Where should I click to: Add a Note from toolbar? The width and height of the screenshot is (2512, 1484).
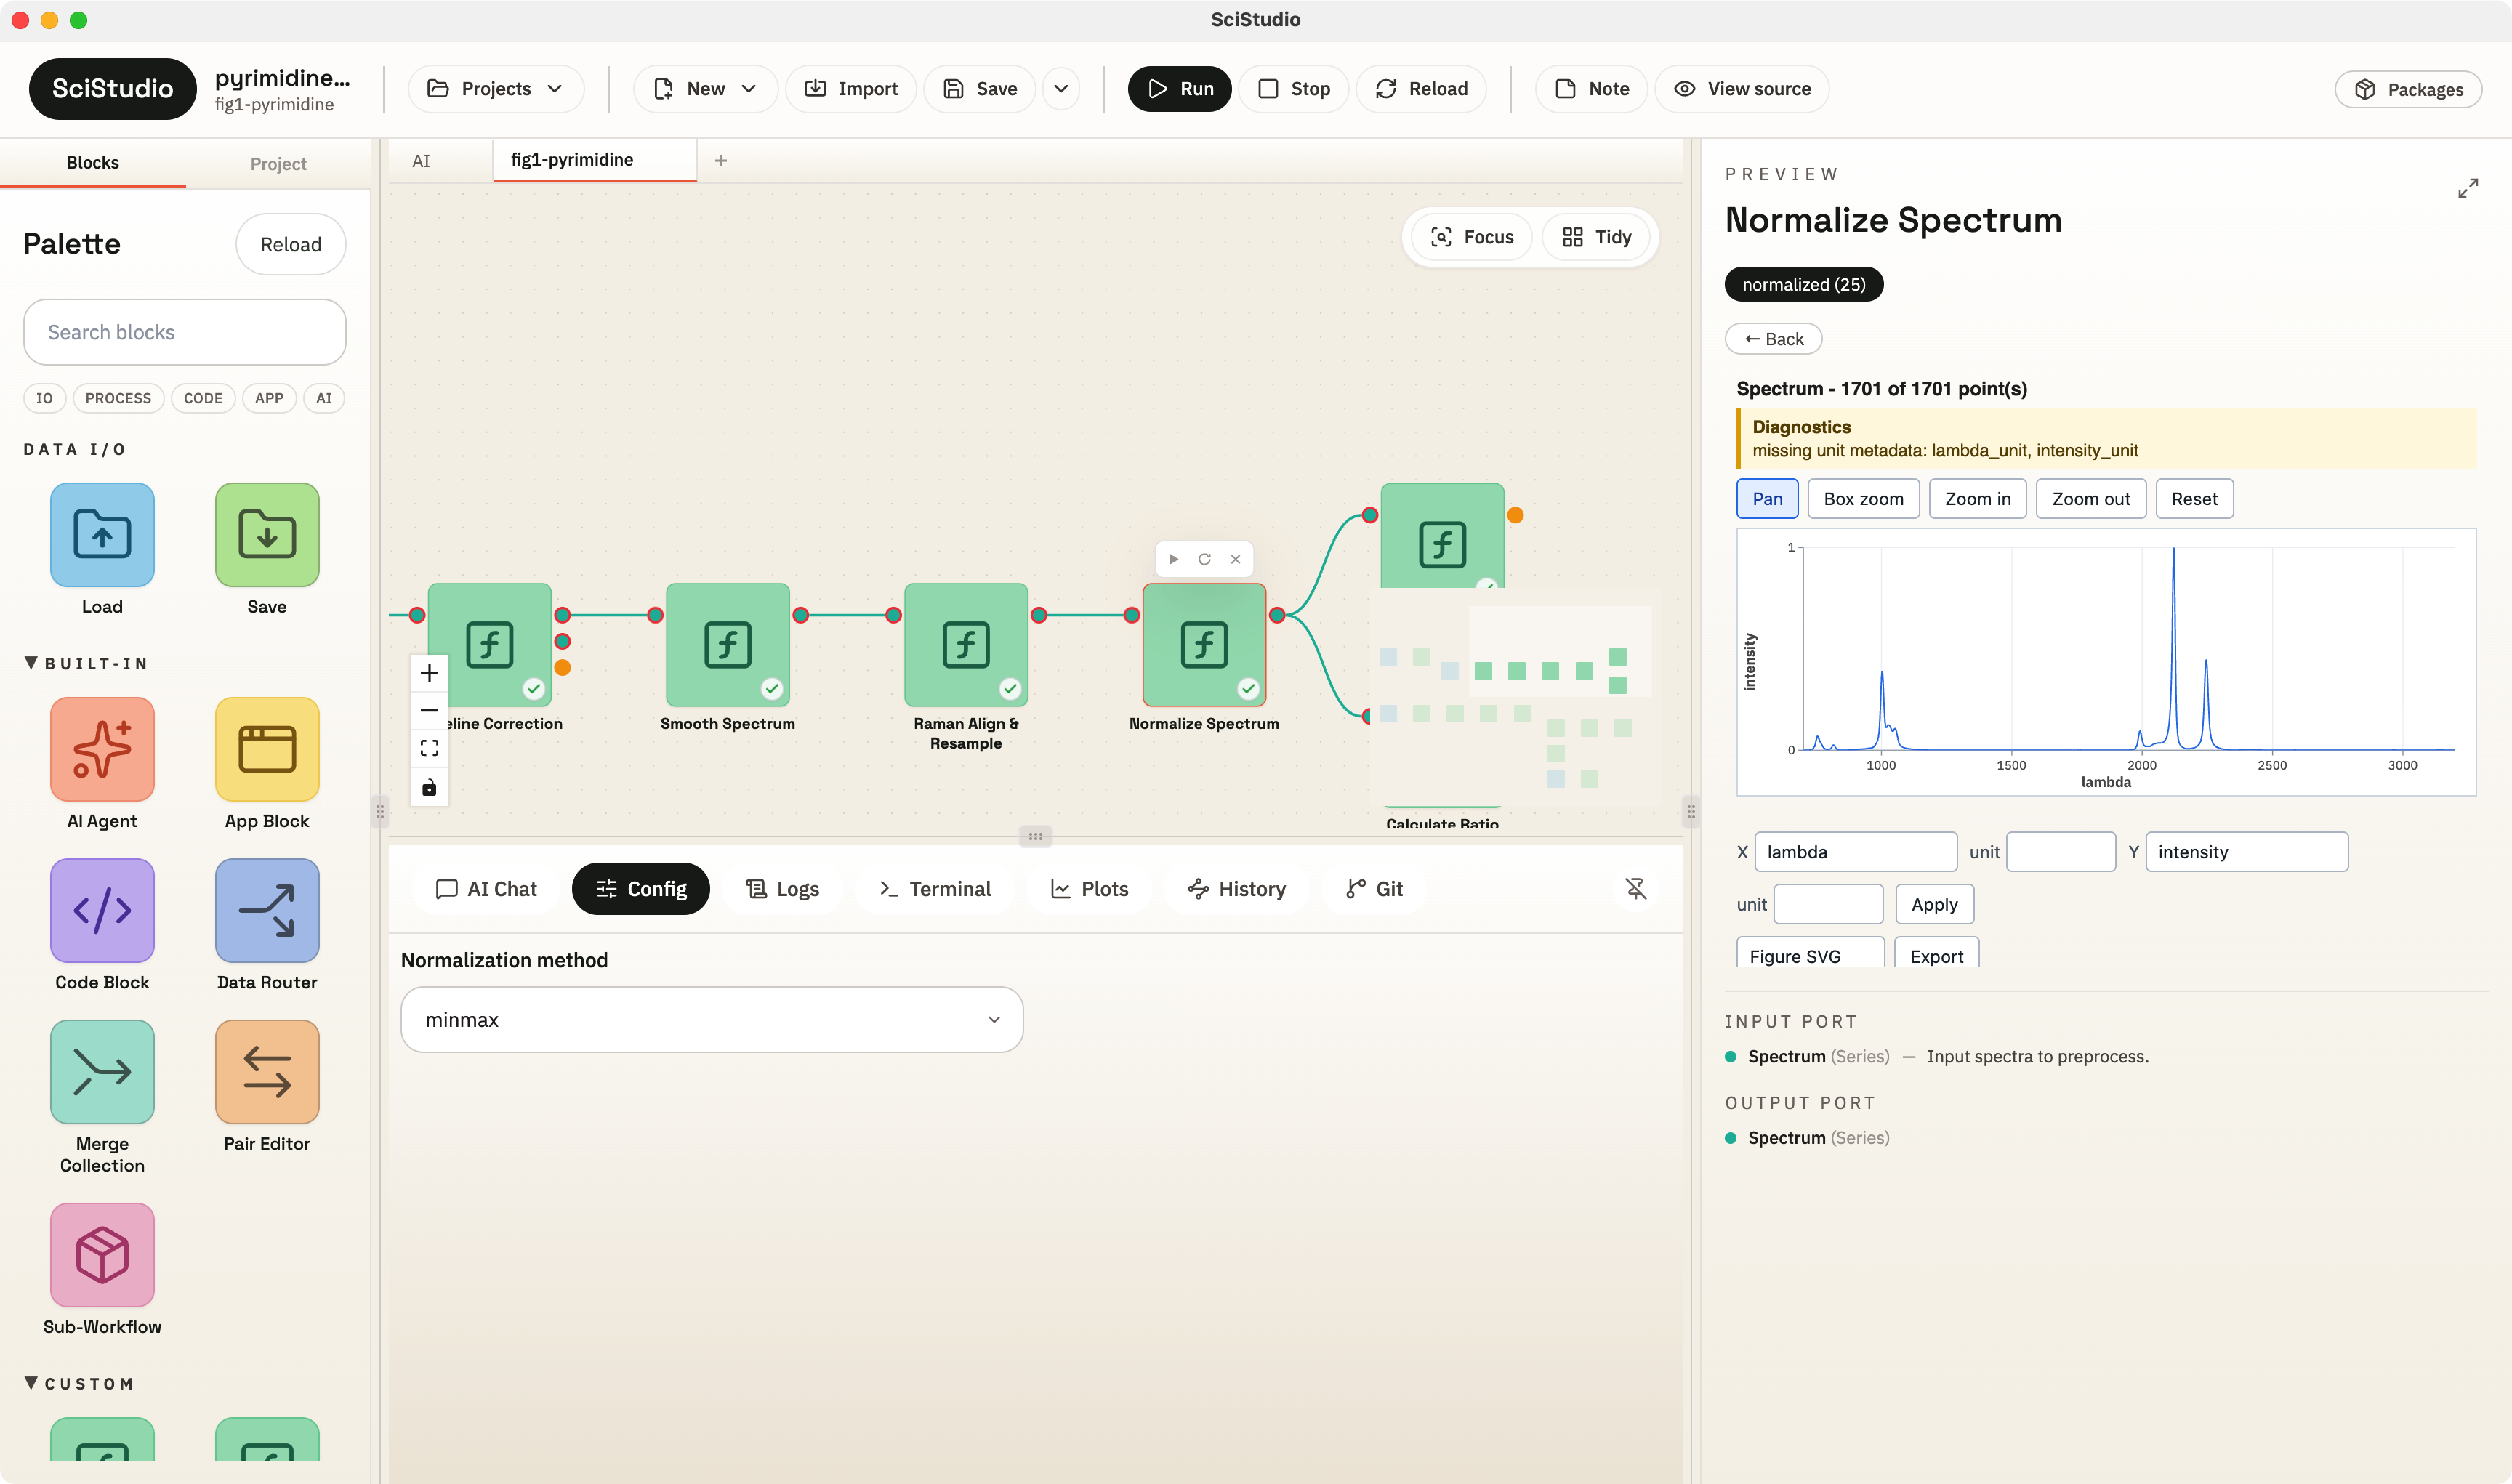click(x=1591, y=89)
